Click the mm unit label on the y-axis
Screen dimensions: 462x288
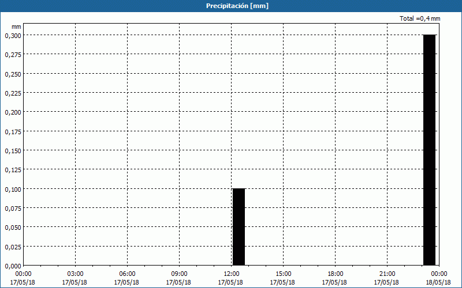(x=16, y=26)
